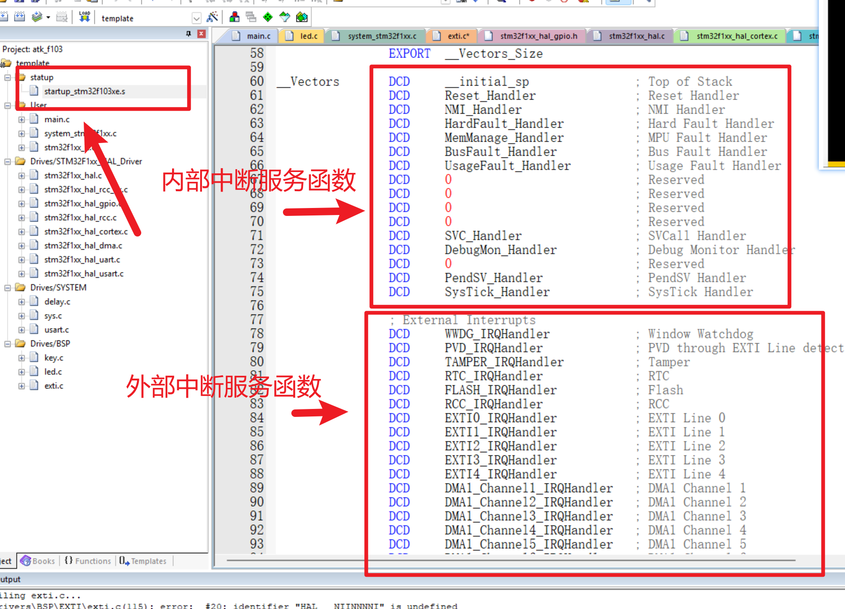Click EXPORT keyword on line 58
Screen dimensions: 845x609
409,54
